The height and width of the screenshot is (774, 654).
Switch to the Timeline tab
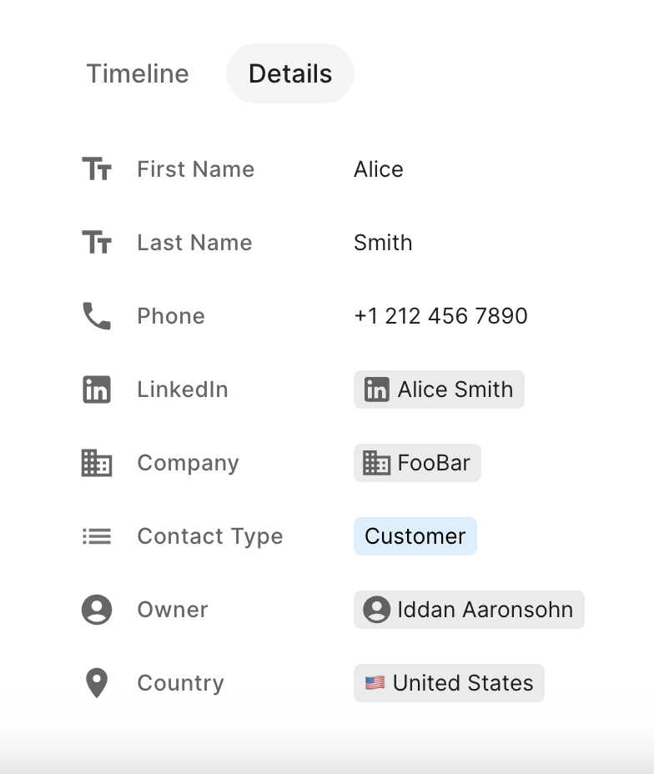click(137, 73)
